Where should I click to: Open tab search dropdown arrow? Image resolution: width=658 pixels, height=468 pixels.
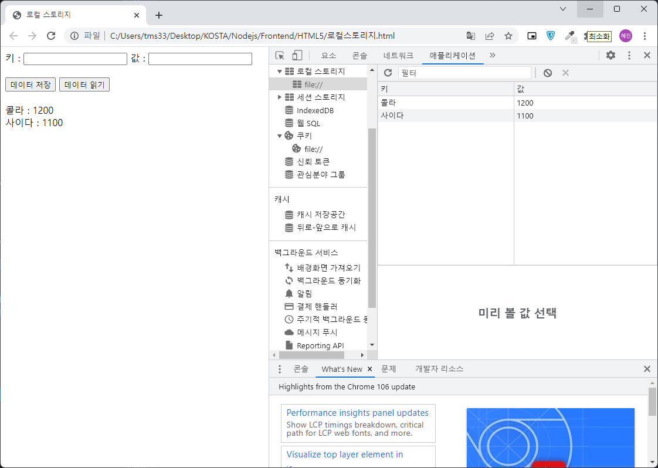[563, 9]
